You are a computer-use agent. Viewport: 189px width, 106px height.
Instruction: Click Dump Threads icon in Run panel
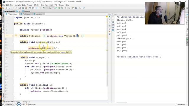(x=110, y=26)
